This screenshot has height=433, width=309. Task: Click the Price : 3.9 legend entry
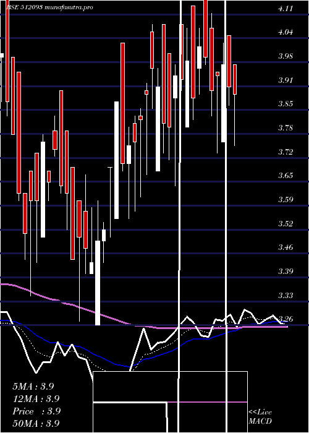coord(36,411)
